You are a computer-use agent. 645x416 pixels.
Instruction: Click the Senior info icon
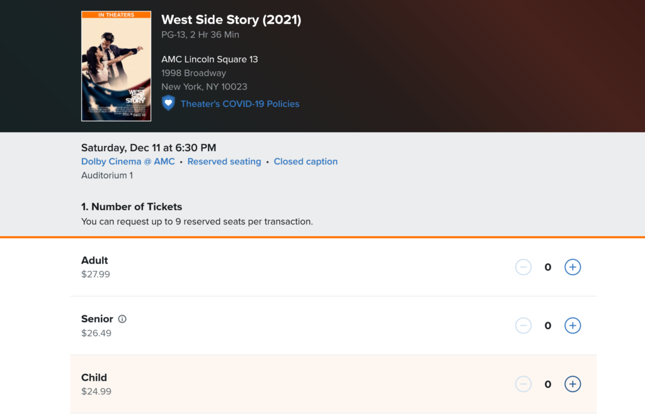click(x=122, y=319)
